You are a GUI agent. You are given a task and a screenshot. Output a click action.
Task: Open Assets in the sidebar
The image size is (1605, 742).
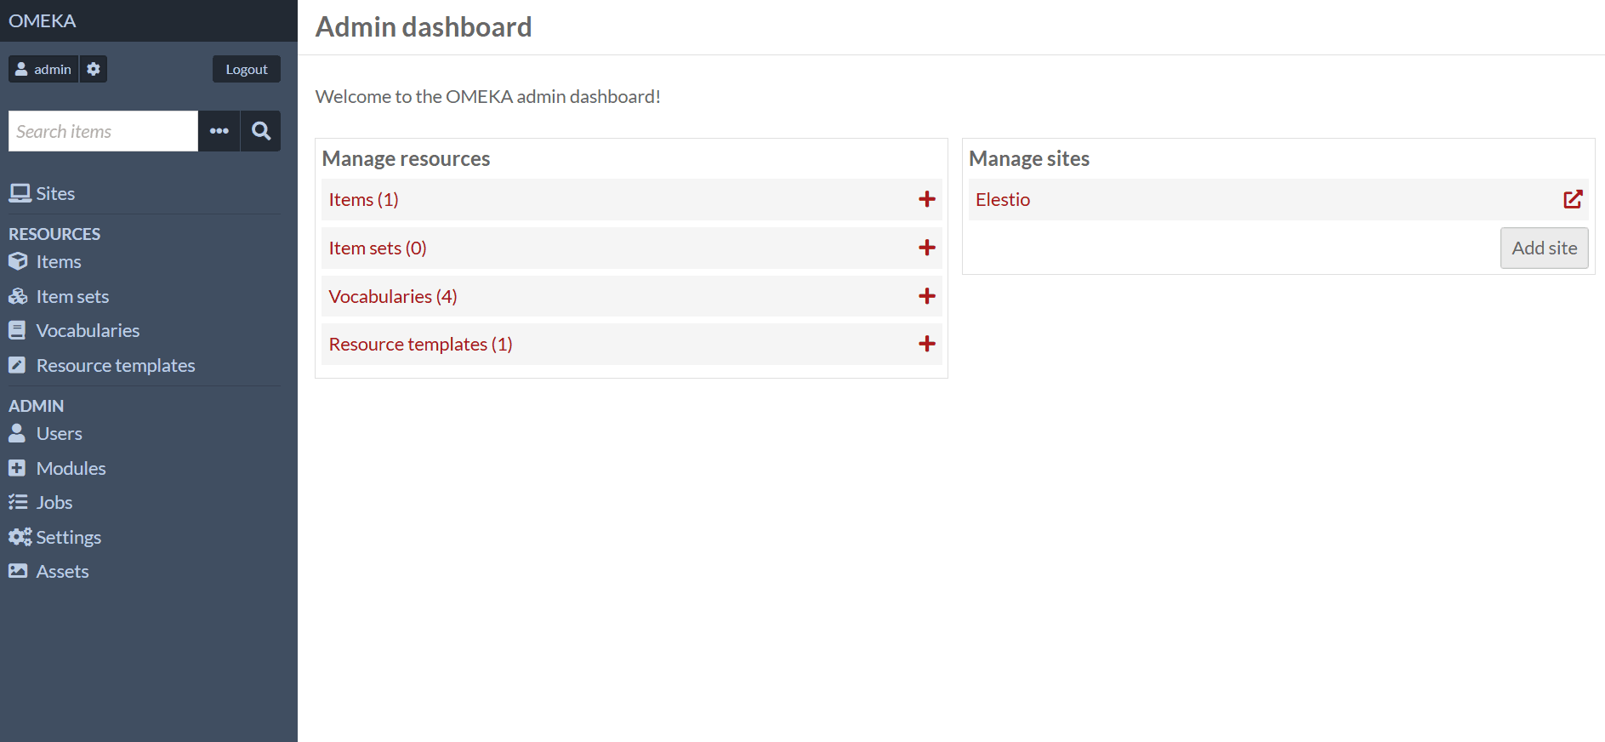(x=48, y=571)
